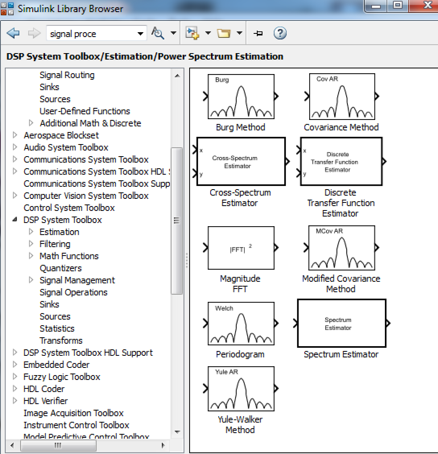Click the open folder toolbar icon

click(224, 33)
